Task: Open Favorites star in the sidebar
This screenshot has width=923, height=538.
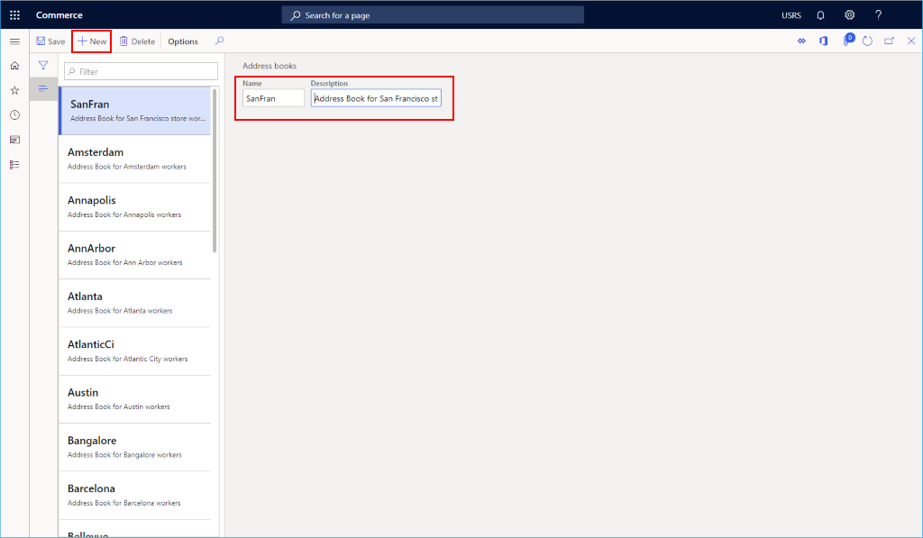Action: 14,90
